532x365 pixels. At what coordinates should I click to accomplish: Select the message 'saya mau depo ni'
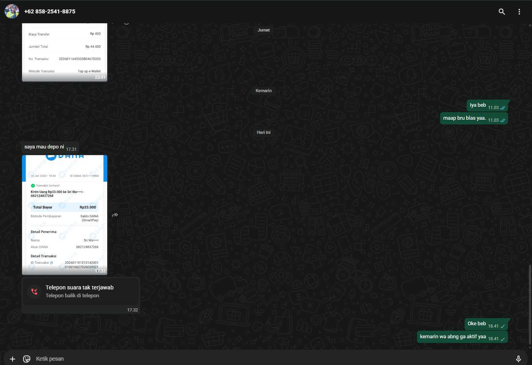(x=50, y=147)
